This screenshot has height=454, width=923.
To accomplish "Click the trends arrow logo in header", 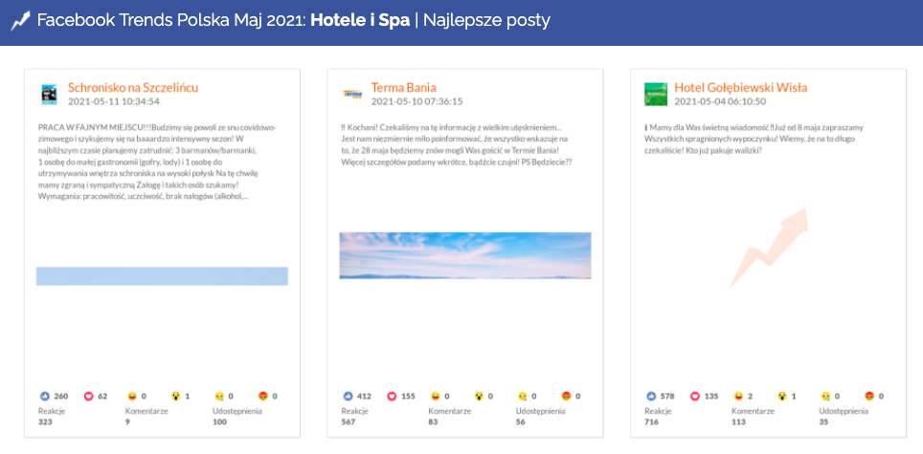I will [x=20, y=20].
